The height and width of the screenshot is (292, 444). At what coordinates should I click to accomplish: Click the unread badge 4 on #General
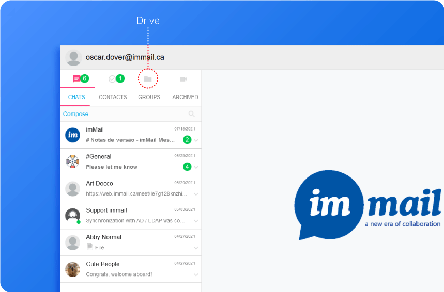[x=187, y=167]
